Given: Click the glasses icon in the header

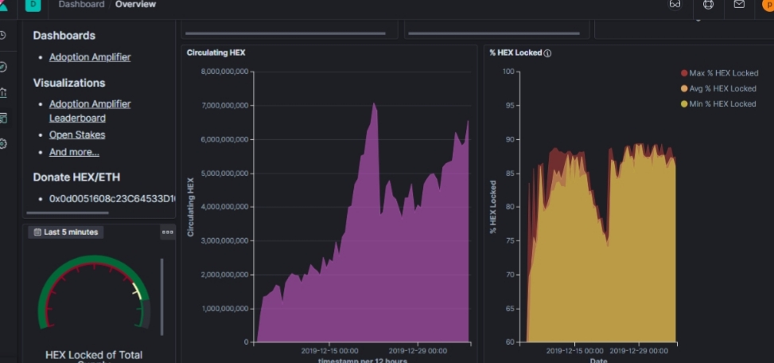Looking at the screenshot, I should point(675,5).
